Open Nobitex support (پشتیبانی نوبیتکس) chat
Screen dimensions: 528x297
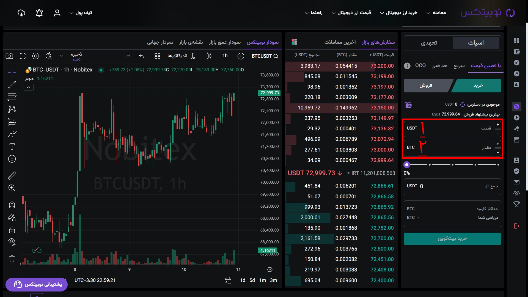(37, 284)
